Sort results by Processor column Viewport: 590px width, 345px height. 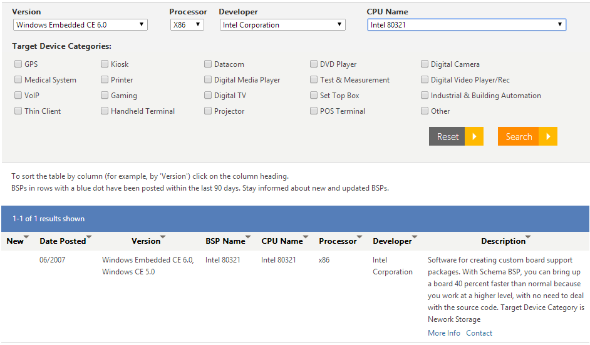pos(338,241)
